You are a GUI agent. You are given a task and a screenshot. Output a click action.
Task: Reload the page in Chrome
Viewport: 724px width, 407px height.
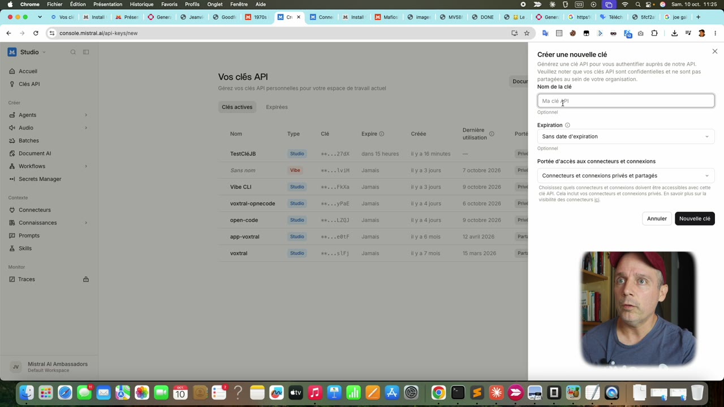point(36,33)
